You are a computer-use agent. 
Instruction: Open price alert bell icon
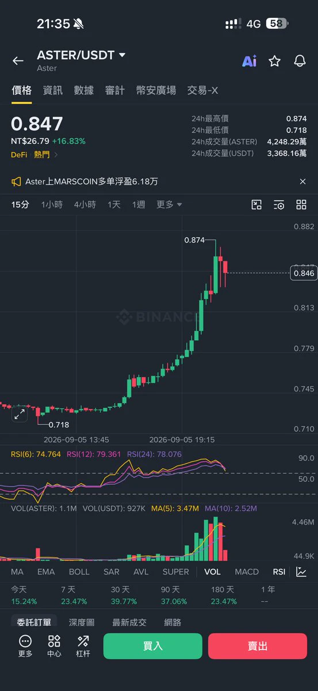tap(300, 61)
